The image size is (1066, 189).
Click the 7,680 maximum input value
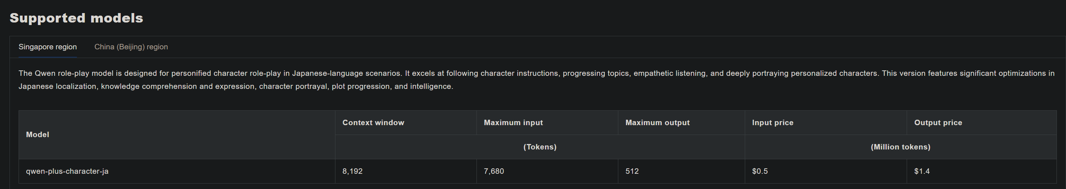[x=494, y=171]
